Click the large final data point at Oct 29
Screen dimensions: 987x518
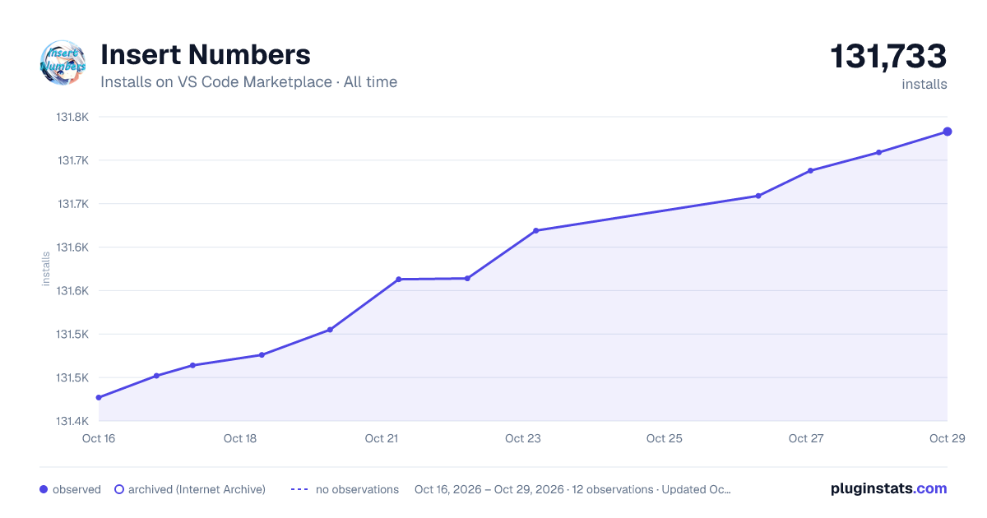click(x=948, y=132)
